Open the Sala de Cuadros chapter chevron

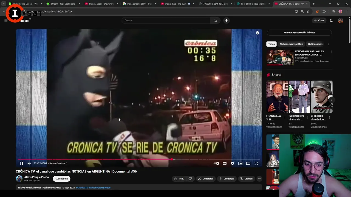pos(67,163)
